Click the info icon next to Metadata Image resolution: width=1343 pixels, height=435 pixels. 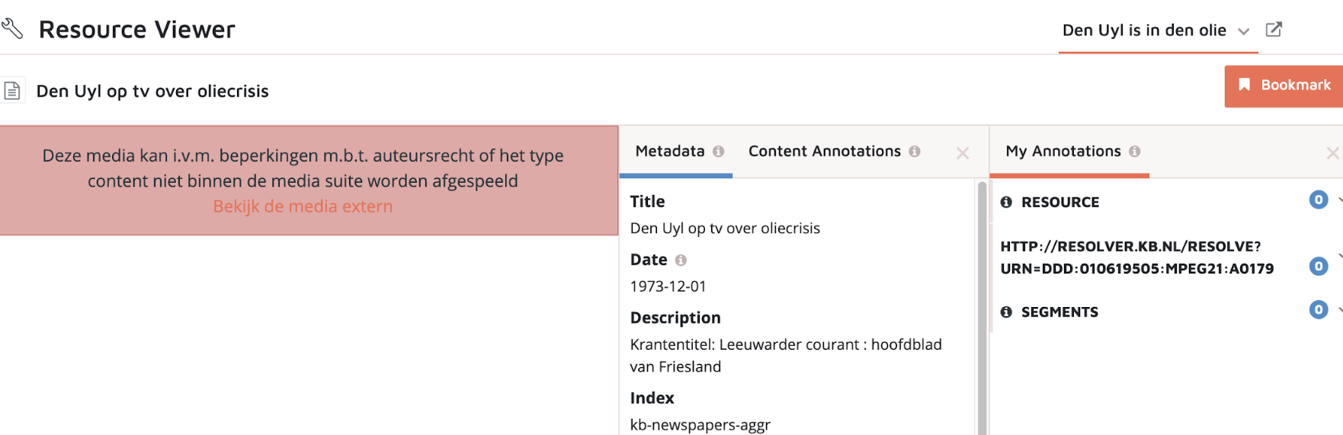coord(718,152)
